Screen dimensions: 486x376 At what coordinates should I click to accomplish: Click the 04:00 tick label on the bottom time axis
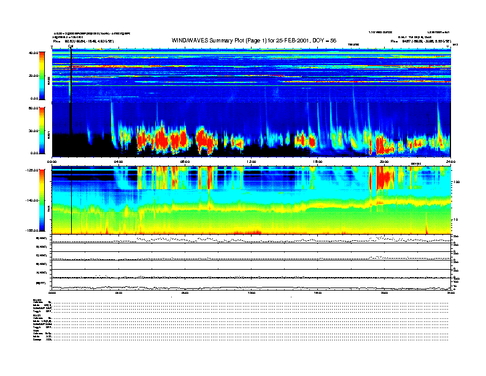[x=118, y=292]
